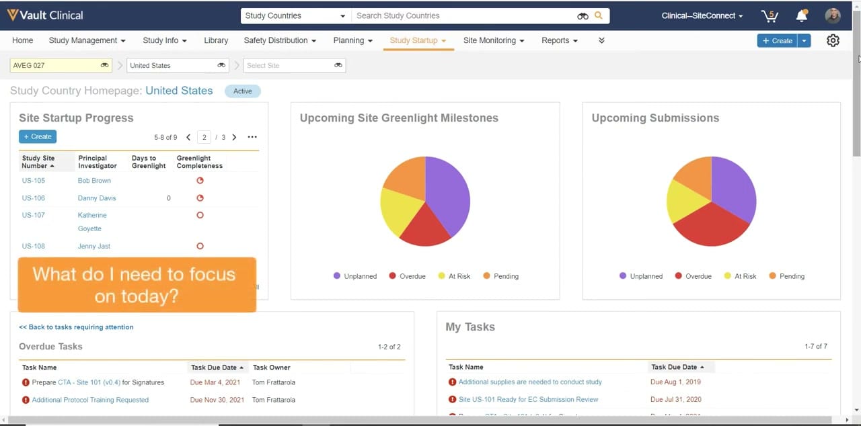The image size is (861, 426).
Task: Open CTA - Site 101 (v0.4) document link
Action: coord(89,382)
